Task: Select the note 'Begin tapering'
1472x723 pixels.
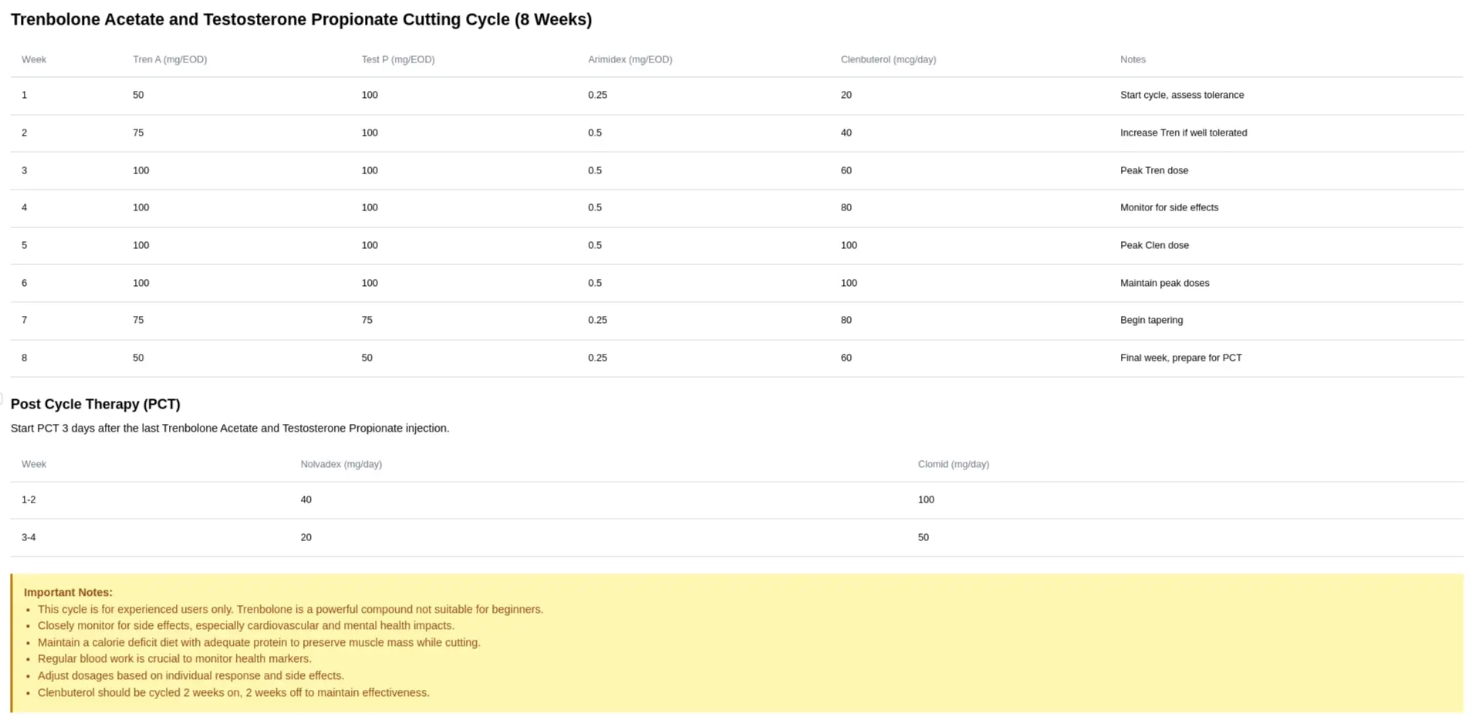Action: 1151,320
